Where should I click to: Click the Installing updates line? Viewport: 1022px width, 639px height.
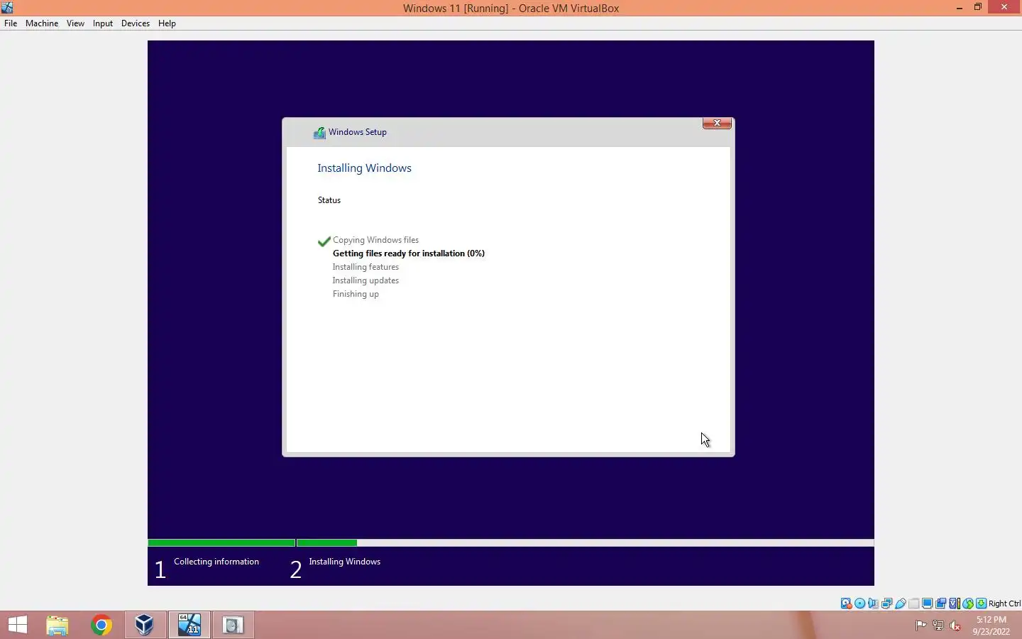[366, 280]
